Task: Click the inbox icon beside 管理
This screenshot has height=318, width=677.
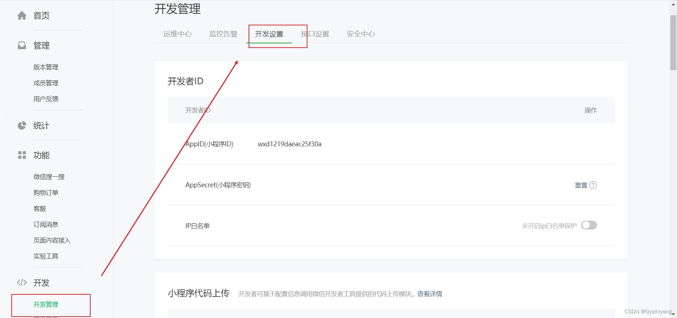Action: click(22, 45)
